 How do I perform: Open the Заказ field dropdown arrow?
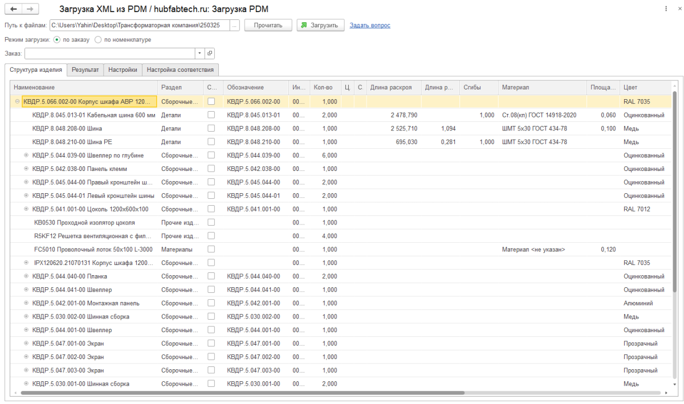pos(199,53)
